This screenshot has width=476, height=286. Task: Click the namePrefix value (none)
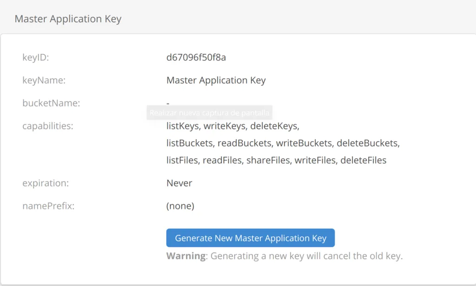click(x=180, y=206)
